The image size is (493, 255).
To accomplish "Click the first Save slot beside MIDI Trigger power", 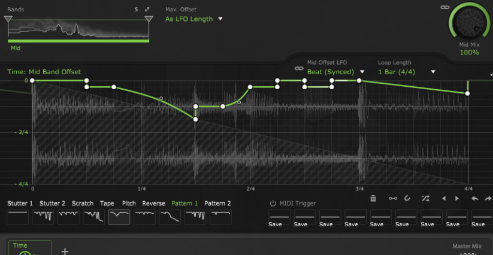I will (x=279, y=218).
